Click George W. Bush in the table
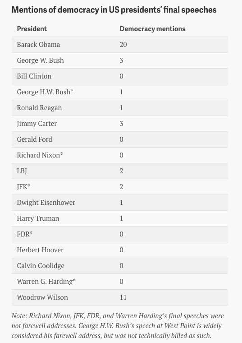Screen dimensions: 242x343 [41, 60]
